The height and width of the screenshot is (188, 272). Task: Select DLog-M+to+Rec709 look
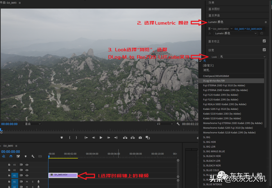click(x=231, y=81)
